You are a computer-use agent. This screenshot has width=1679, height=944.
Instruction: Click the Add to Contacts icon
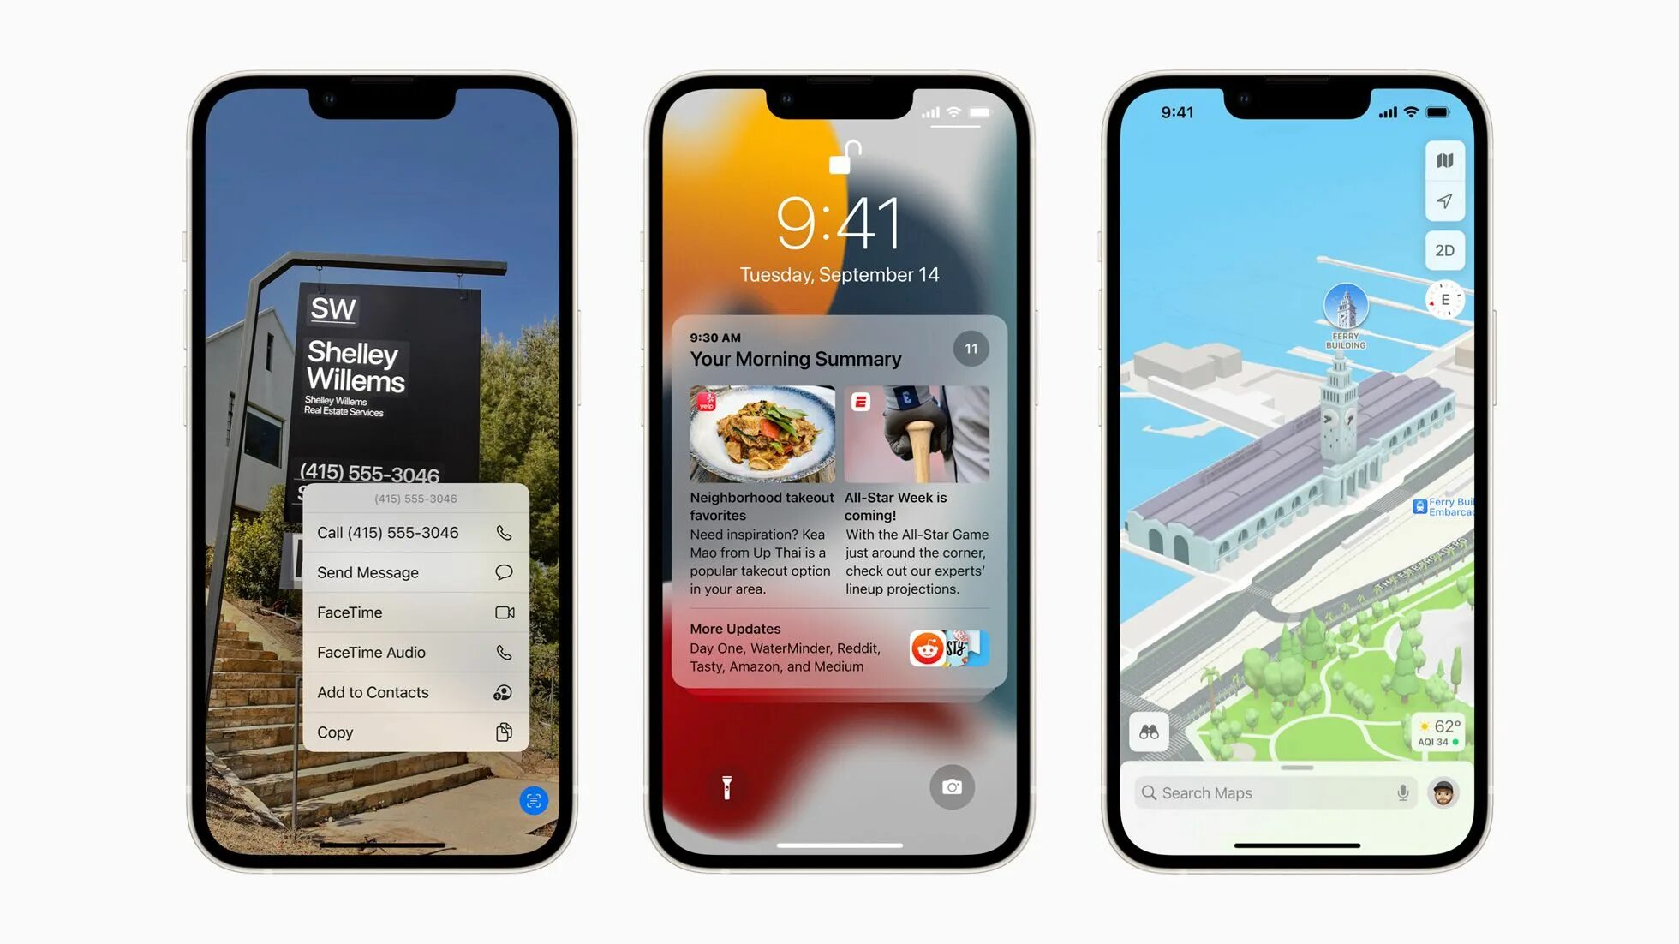coord(504,691)
